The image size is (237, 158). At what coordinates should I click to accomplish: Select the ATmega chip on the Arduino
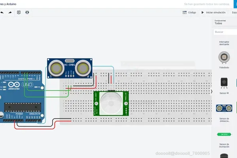(23, 107)
